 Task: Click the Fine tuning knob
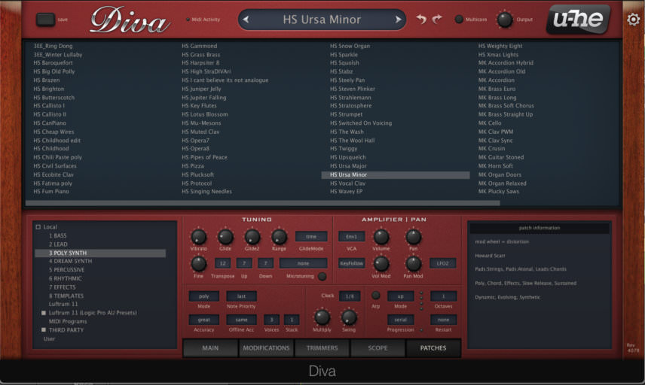199,264
